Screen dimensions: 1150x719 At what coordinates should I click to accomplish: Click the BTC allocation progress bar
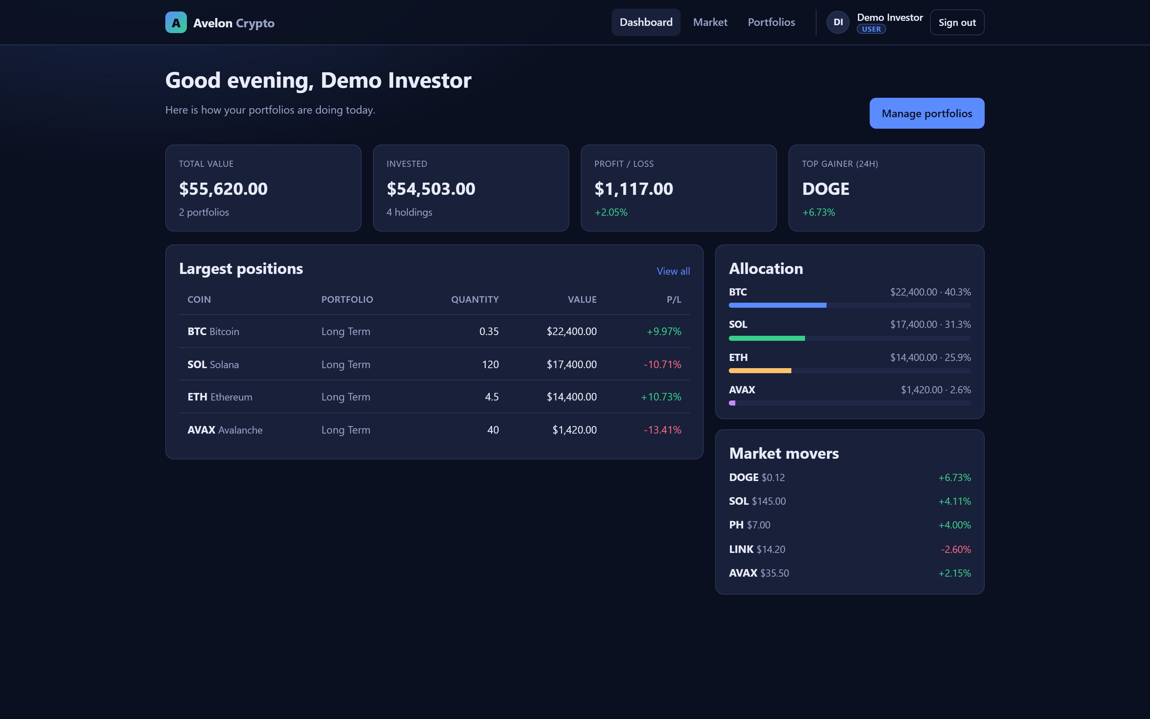pyautogui.click(x=850, y=305)
